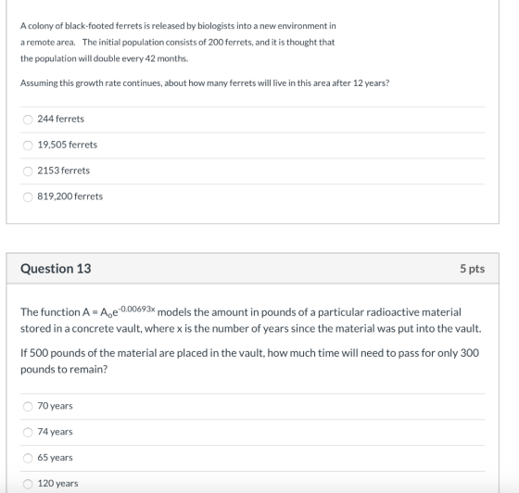Click the '244 ferrets' answer label text

tap(60, 119)
